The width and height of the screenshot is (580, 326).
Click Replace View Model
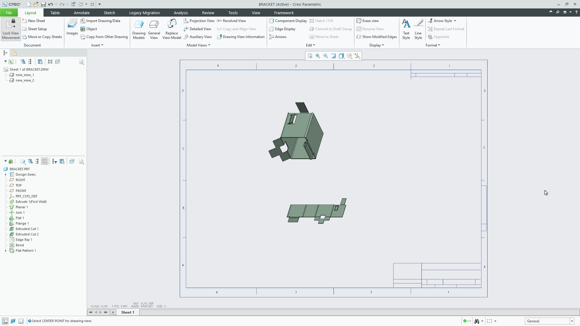pyautogui.click(x=172, y=29)
